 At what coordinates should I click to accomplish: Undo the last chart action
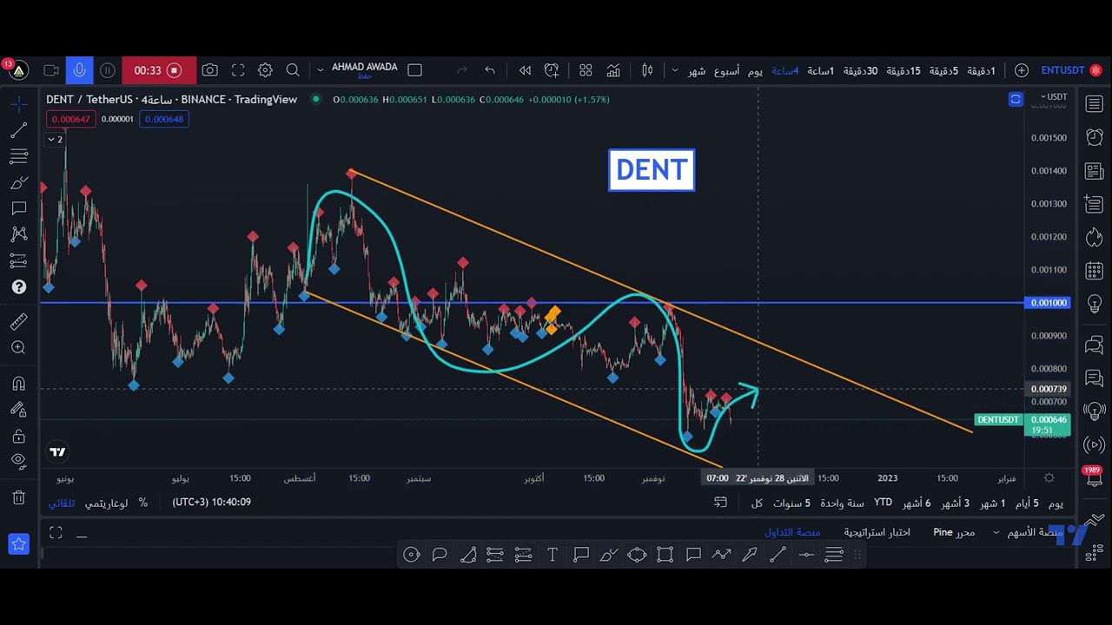[x=490, y=70]
